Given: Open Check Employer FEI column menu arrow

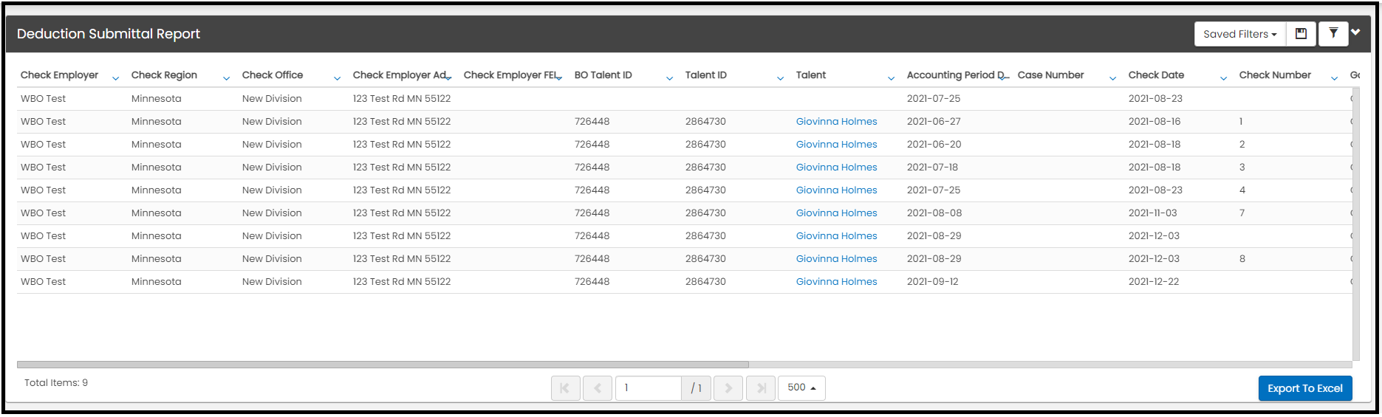Looking at the screenshot, I should point(559,78).
